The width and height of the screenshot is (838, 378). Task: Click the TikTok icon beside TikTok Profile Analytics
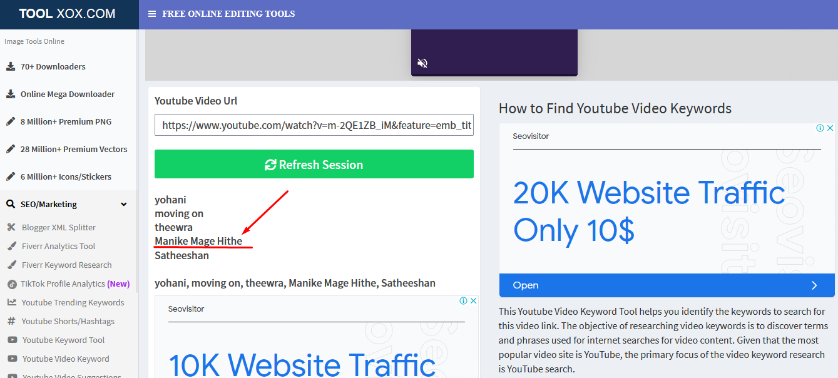click(x=11, y=283)
